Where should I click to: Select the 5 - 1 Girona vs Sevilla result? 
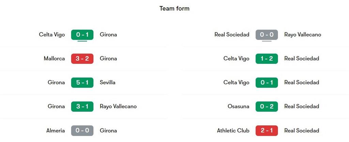coord(82,82)
